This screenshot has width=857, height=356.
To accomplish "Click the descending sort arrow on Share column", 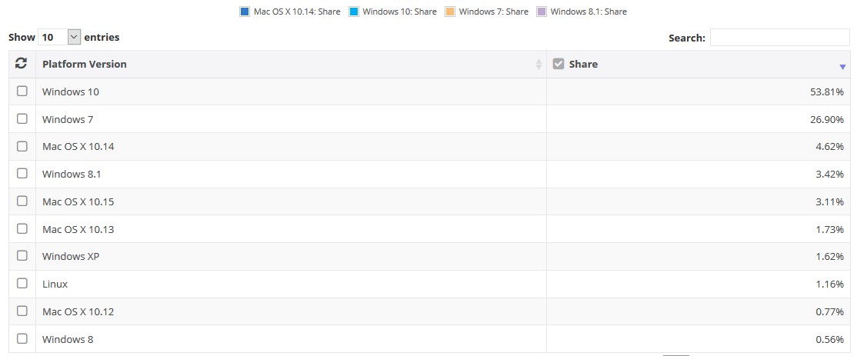I will [842, 67].
